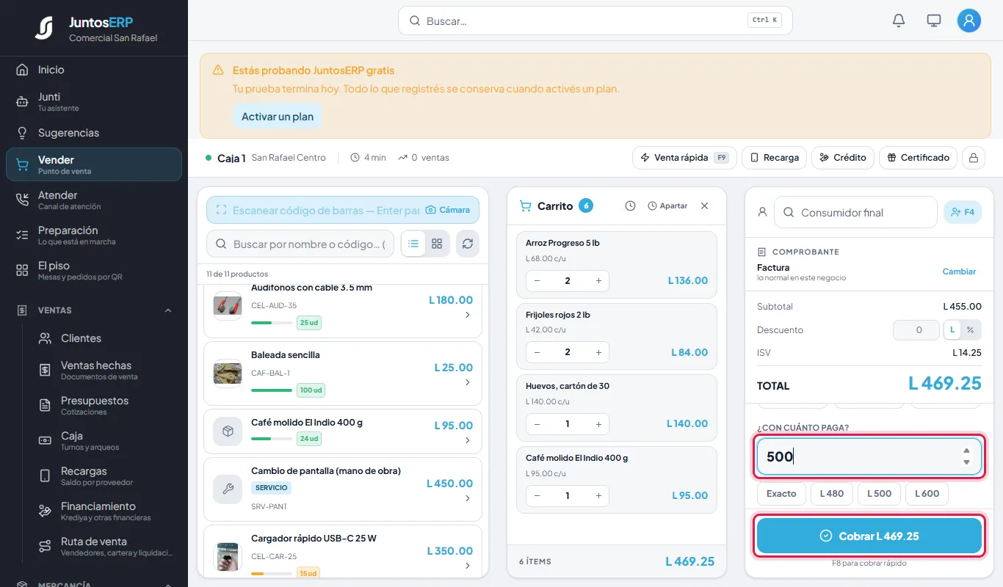Open Sugerencias in sidebar
The image size is (1003, 587).
(94, 133)
